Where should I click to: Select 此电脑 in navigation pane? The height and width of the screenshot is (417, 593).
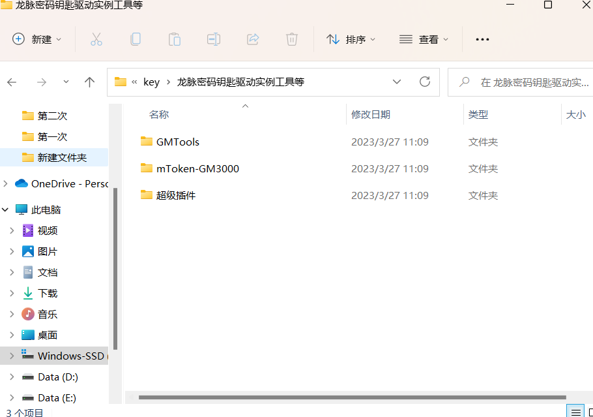coord(46,210)
